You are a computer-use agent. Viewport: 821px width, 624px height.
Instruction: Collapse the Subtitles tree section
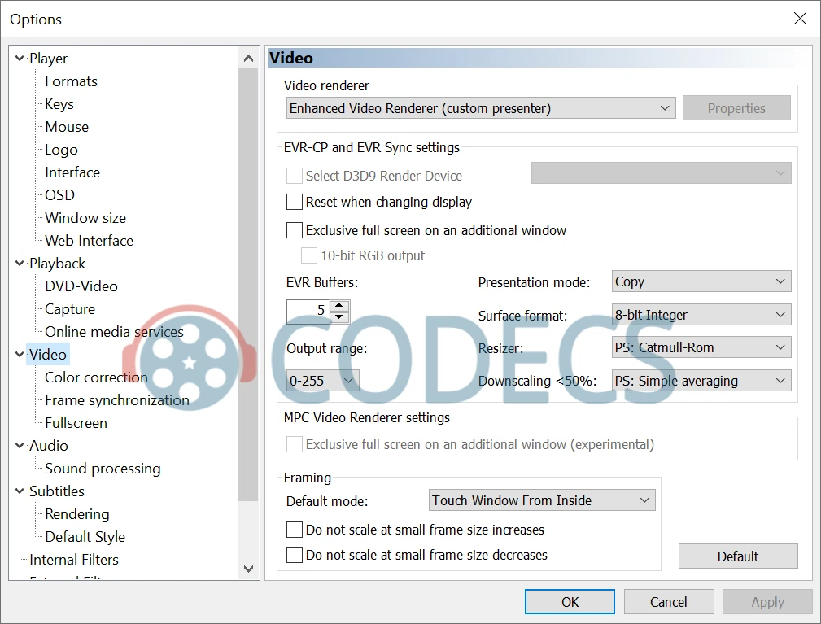coord(20,491)
